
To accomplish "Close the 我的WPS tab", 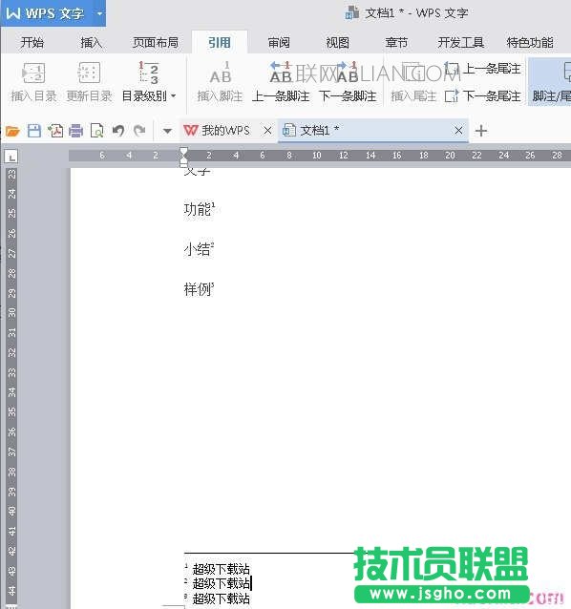I will 267,131.
